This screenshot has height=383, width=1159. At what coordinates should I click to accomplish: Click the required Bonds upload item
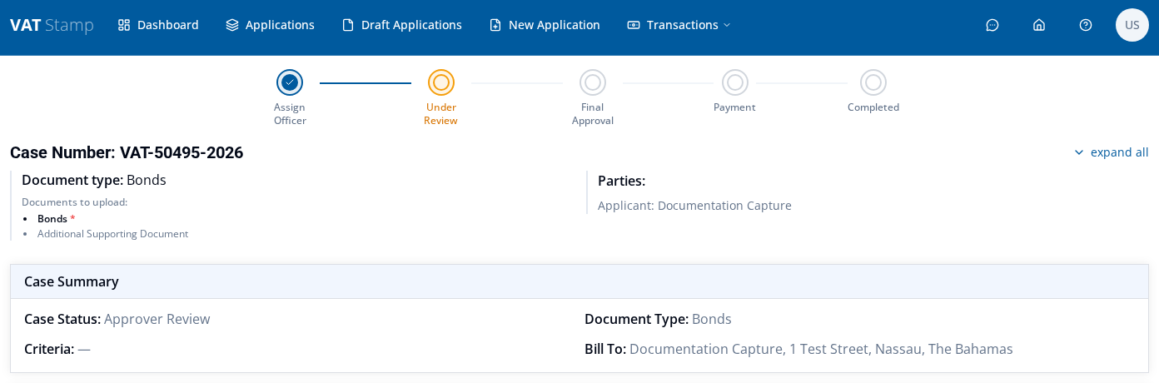click(x=56, y=219)
